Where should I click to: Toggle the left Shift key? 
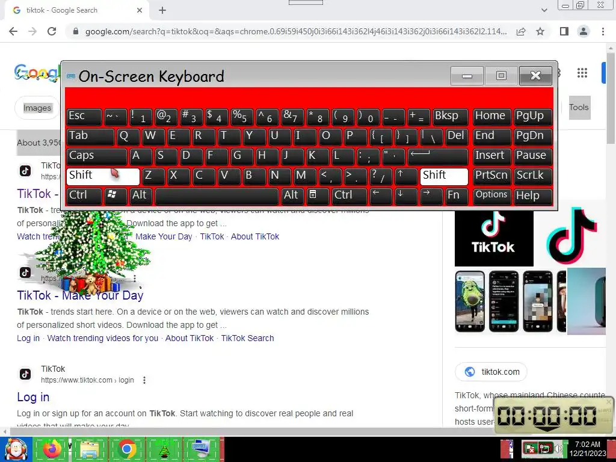pos(103,176)
